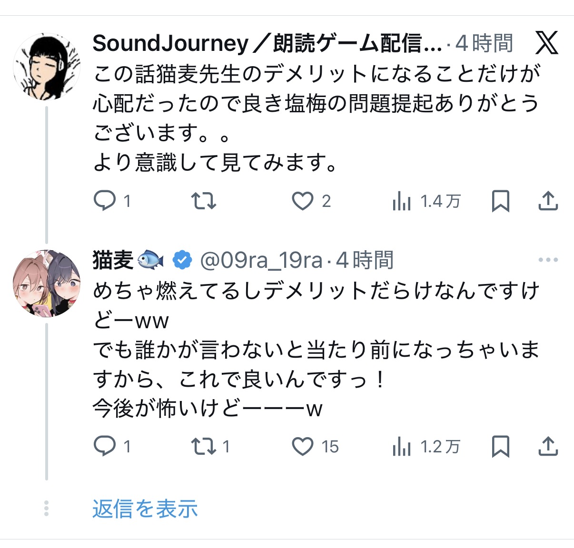
Task: Open SoundJourney's profile avatar
Action: point(47,67)
